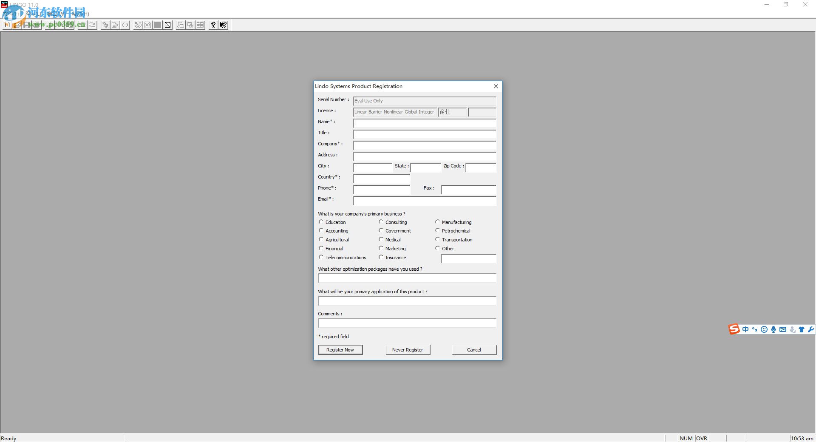The image size is (816, 442).
Task: Choose Manufacturing as primary business
Action: [437, 222]
